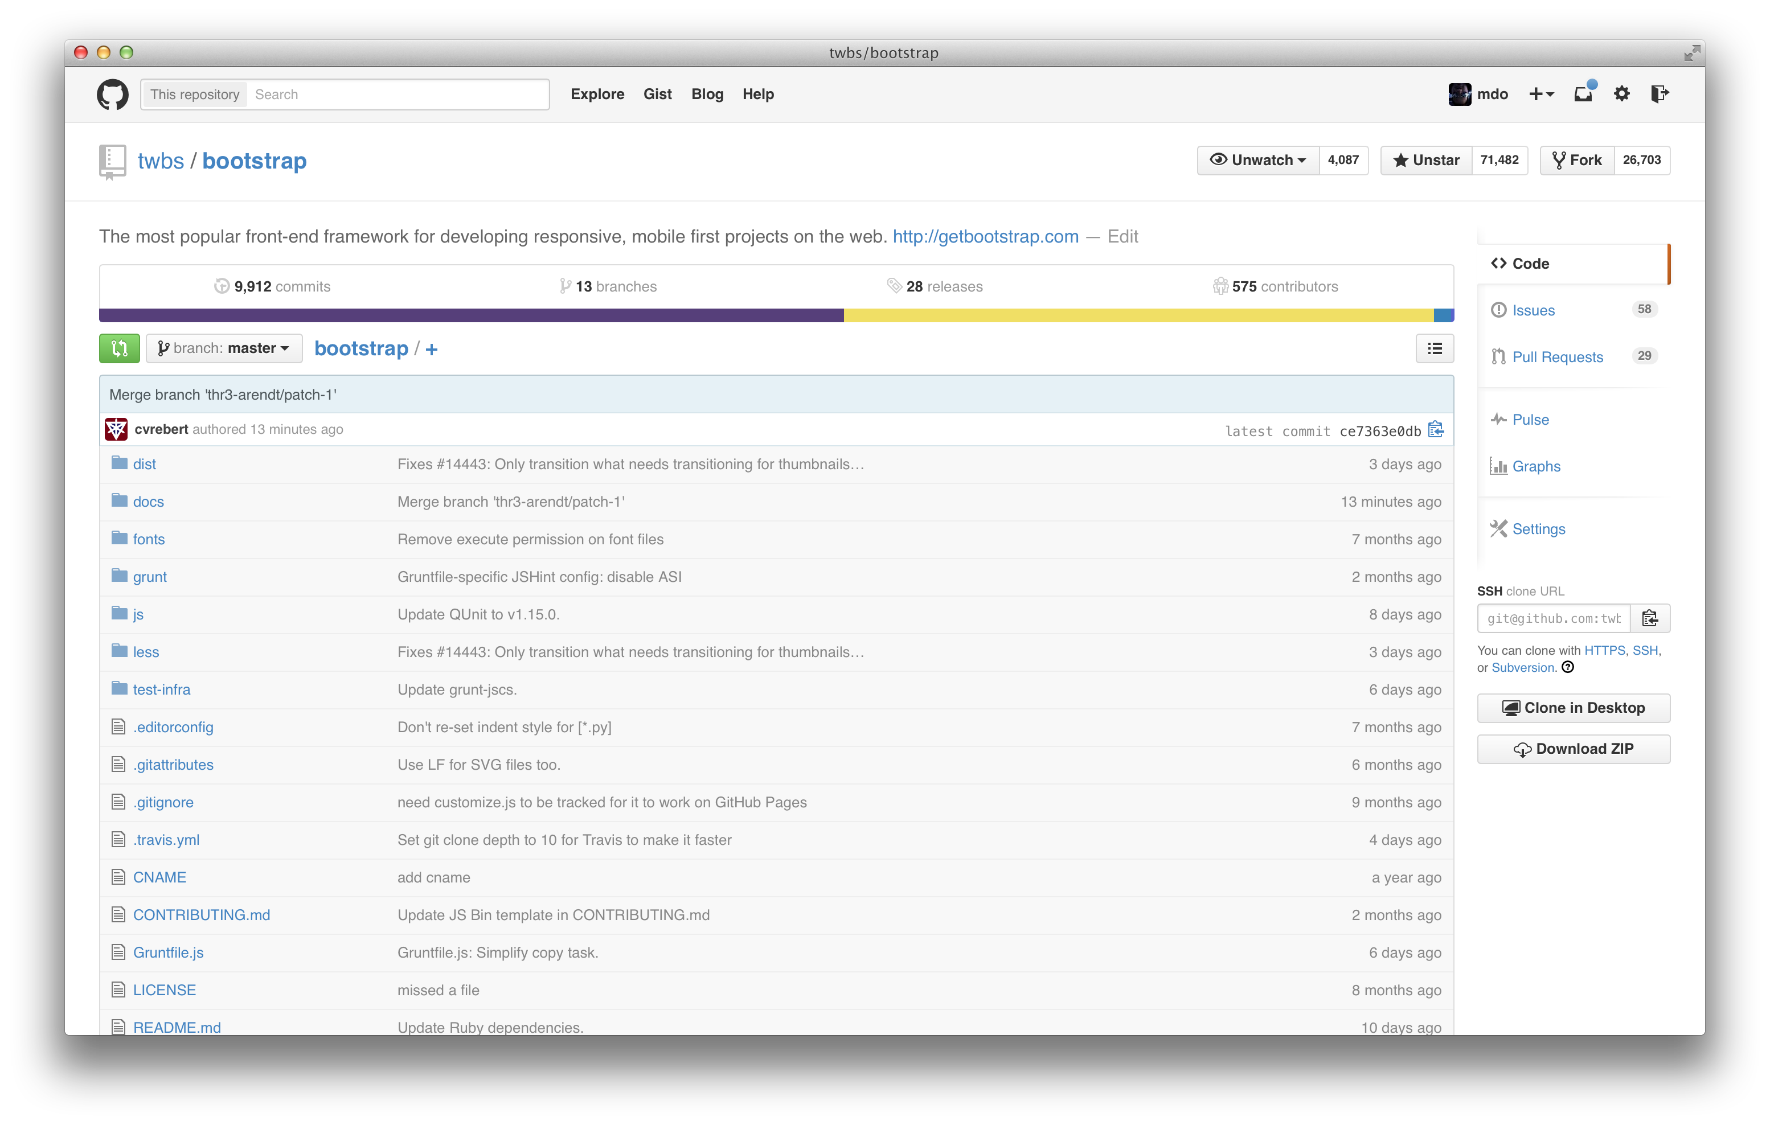View 9,912 commits
This screenshot has width=1770, height=1125.
pyautogui.click(x=273, y=286)
